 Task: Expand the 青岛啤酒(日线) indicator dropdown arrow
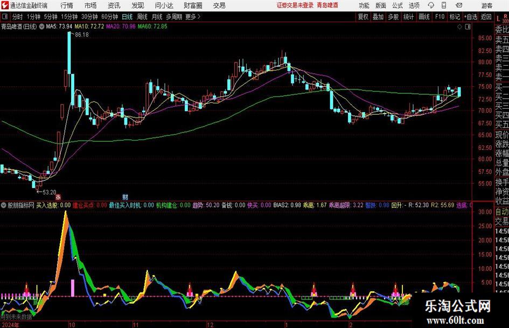pyautogui.click(x=41, y=26)
